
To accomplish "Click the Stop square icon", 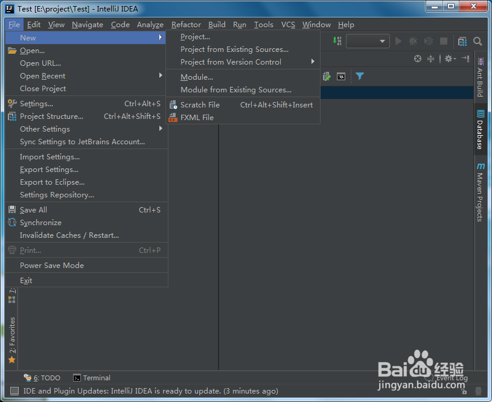I will pyautogui.click(x=443, y=41).
